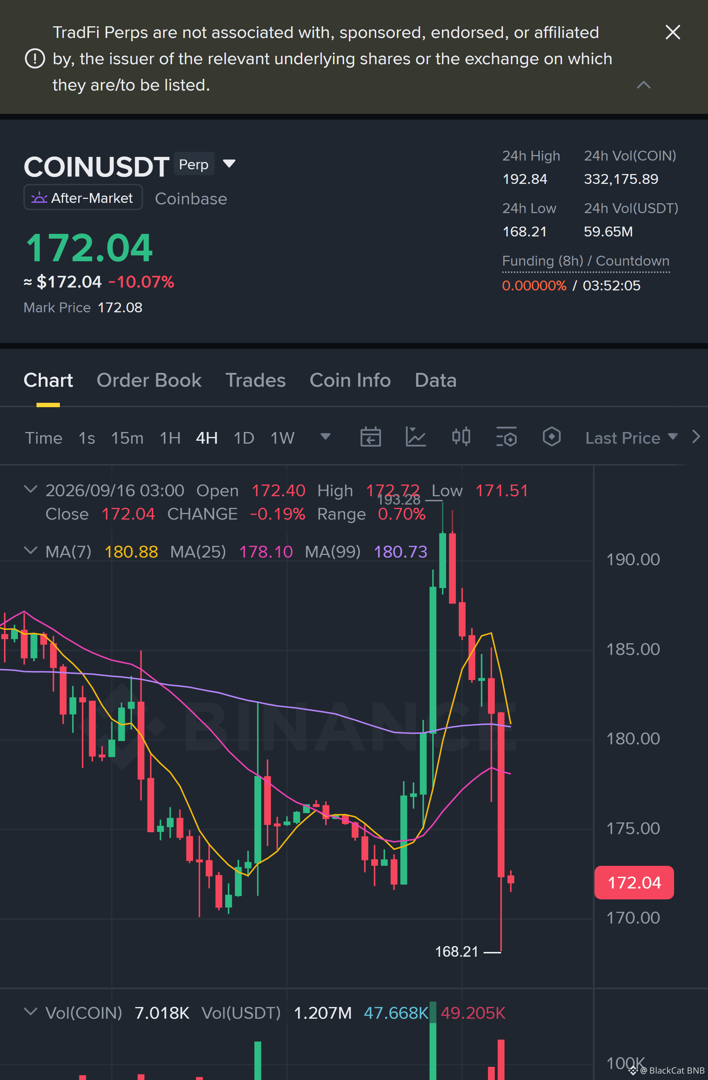Open the calendar jump-to-date icon
The width and height of the screenshot is (708, 1080).
click(x=370, y=437)
